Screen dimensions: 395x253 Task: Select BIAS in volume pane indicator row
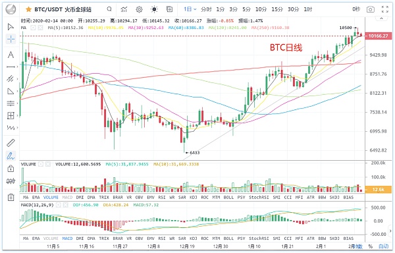pos(348,197)
